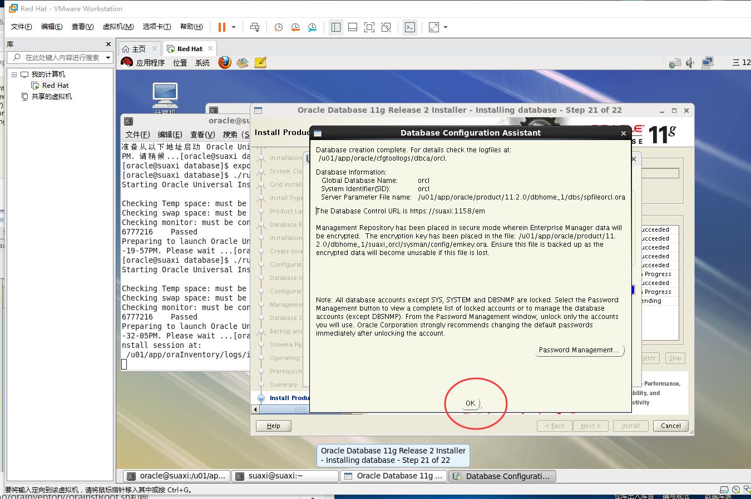Open VMware 文件(F) menu
The image size is (751, 499).
point(22,27)
